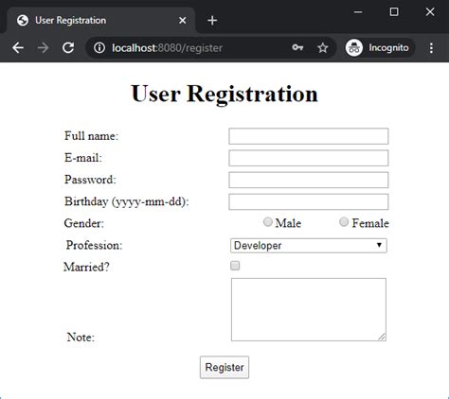Click into the Note text area
This screenshot has width=449, height=399.
309,309
